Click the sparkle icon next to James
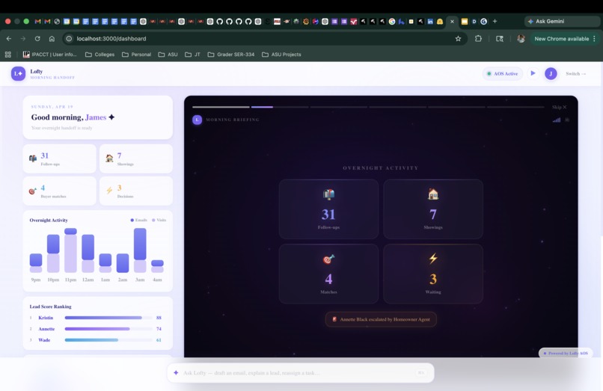The width and height of the screenshot is (603, 391). pyautogui.click(x=111, y=117)
